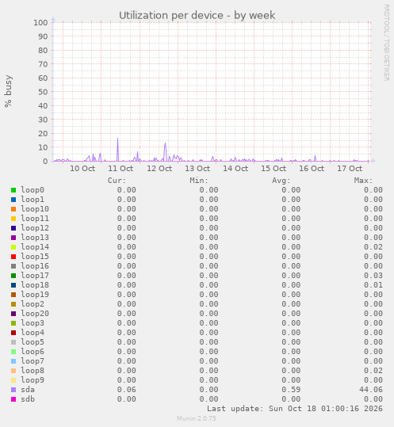Click the sda Avg value 0.59
The image size is (394, 427).
coord(291,390)
